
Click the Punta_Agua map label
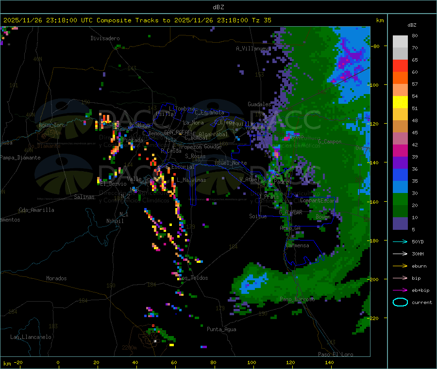[221, 330]
